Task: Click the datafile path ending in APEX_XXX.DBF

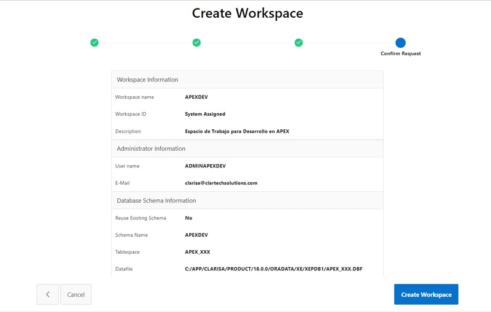Action: (273, 269)
